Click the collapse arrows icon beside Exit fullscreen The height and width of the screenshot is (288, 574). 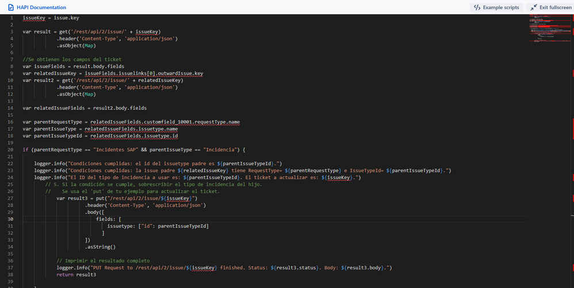[x=534, y=7]
